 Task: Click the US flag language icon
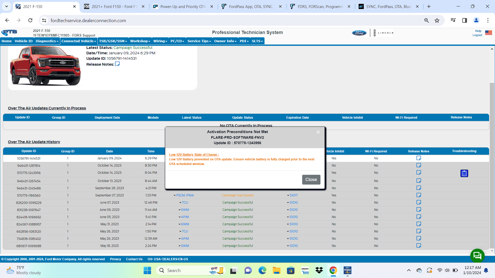pyautogui.click(x=489, y=33)
